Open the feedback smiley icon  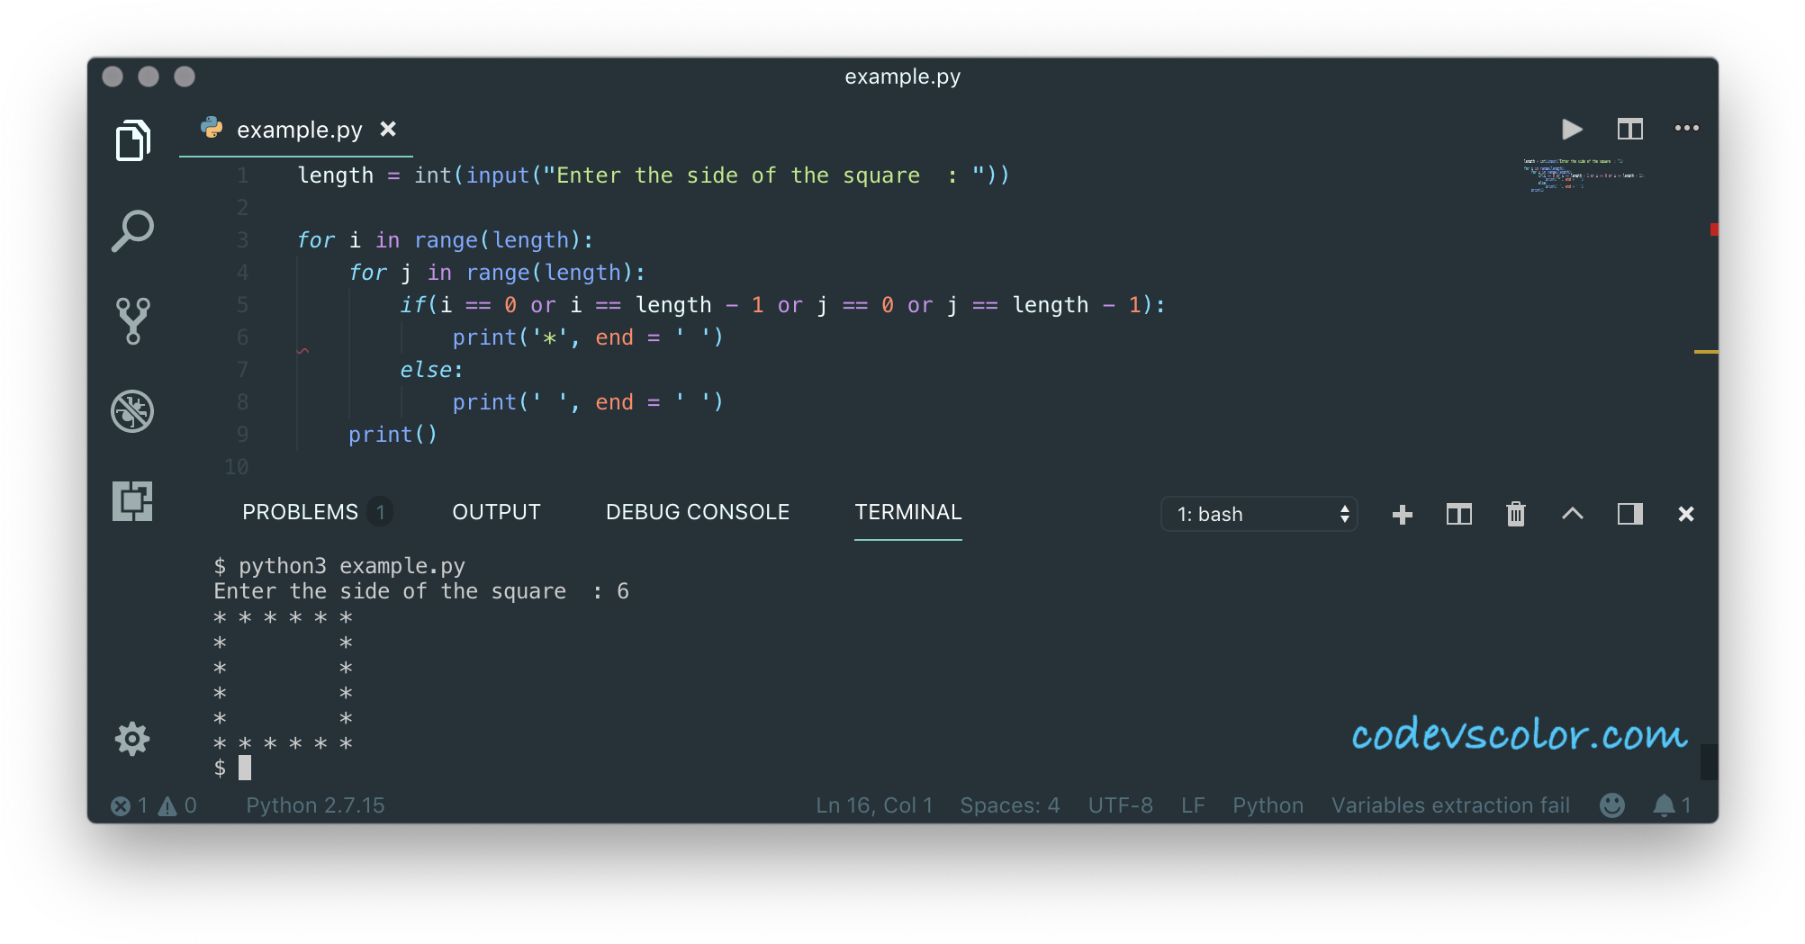tap(1612, 805)
